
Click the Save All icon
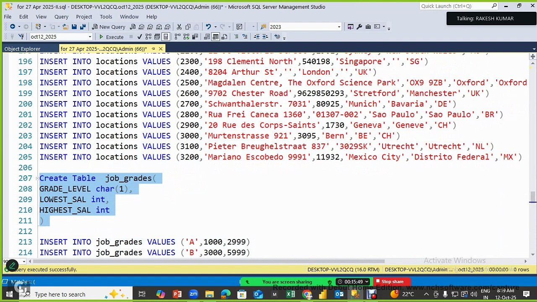[83, 26]
